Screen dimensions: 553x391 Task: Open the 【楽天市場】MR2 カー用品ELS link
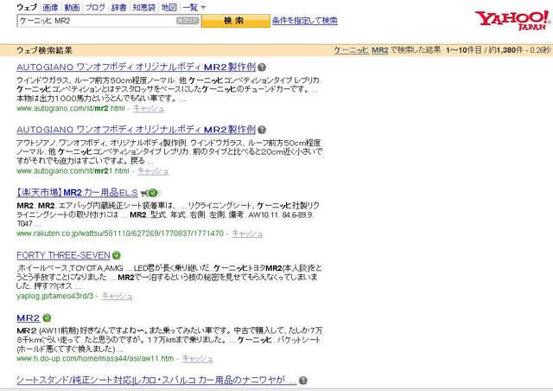point(77,193)
